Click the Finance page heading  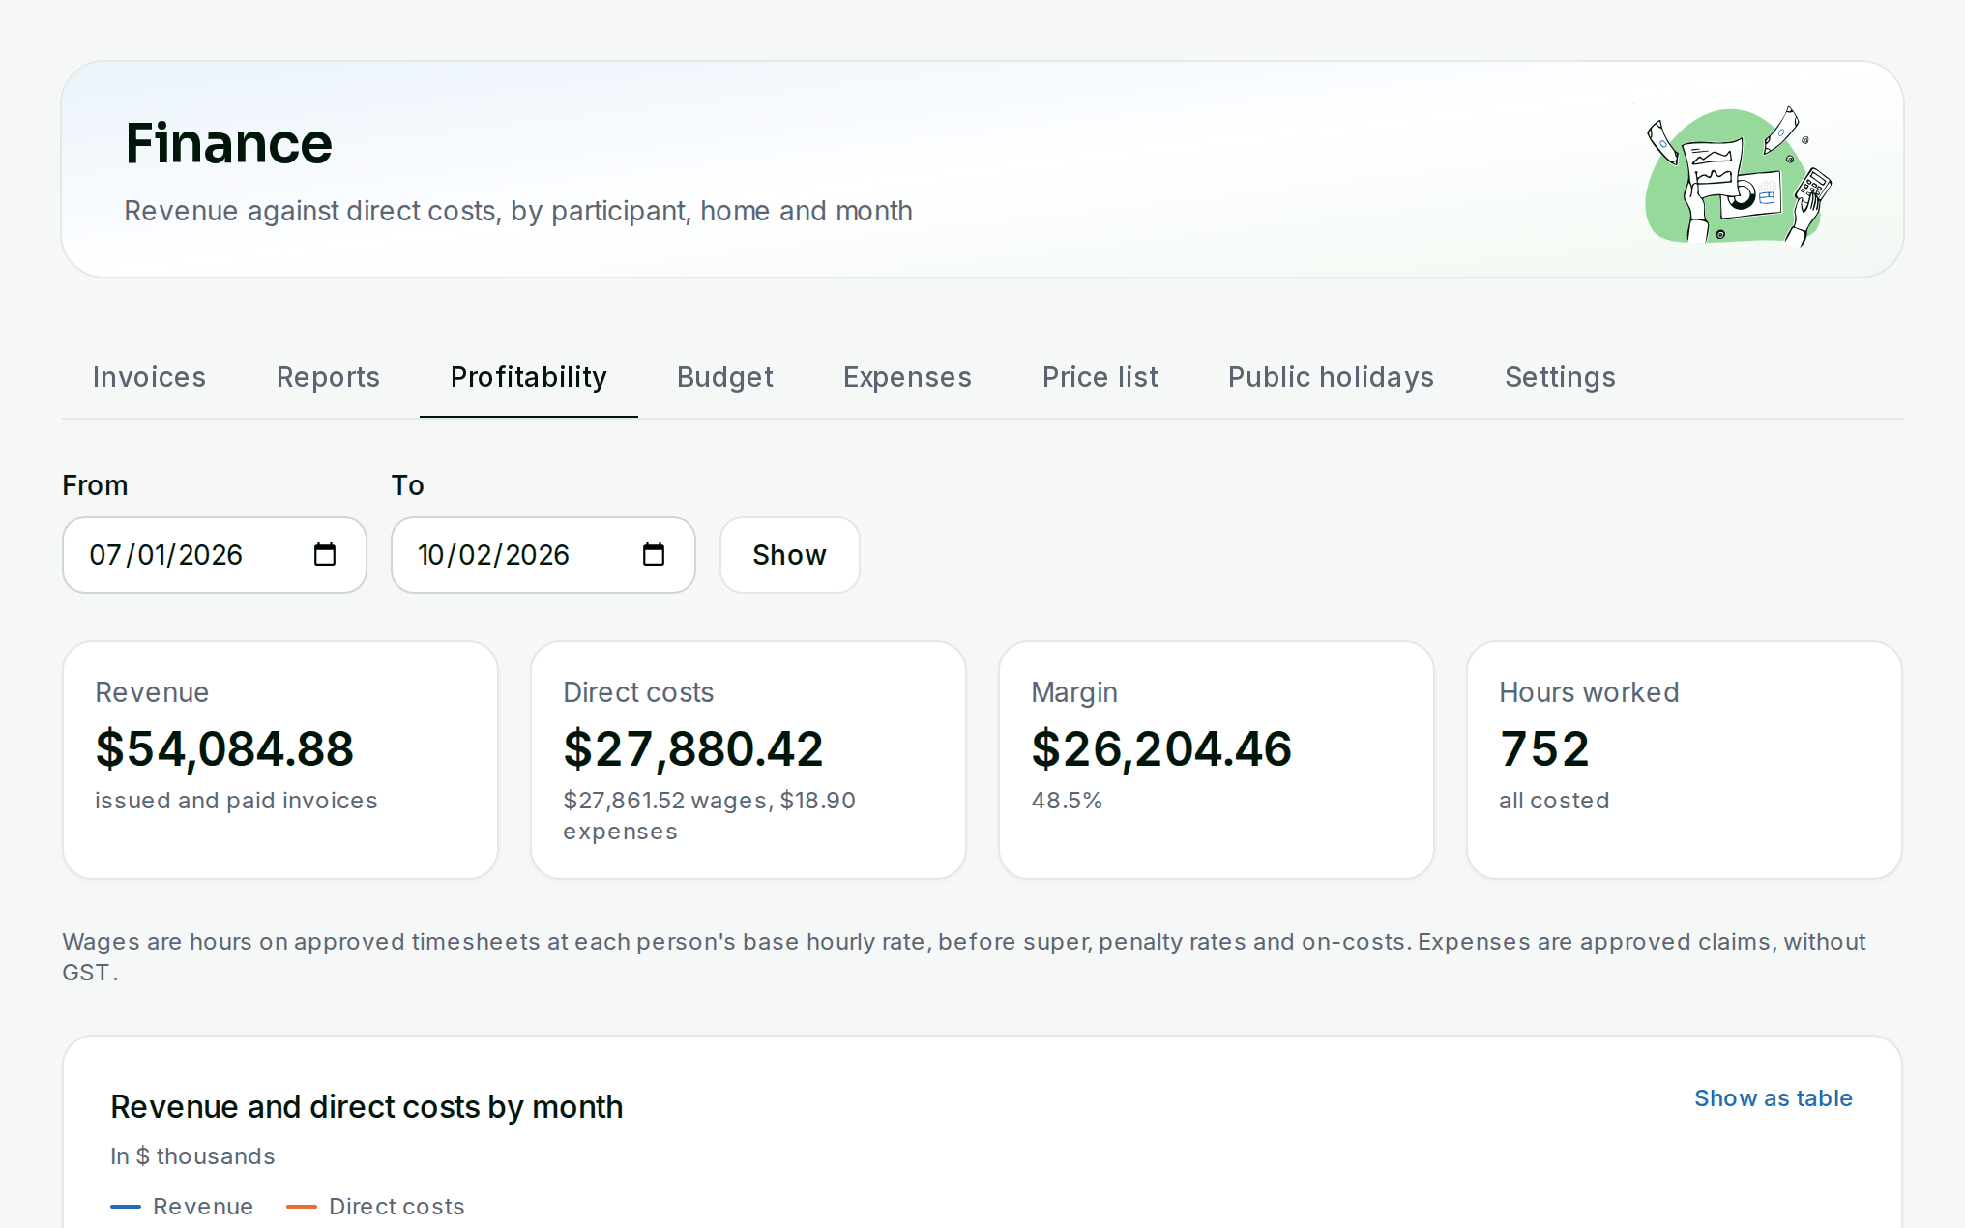[228, 143]
